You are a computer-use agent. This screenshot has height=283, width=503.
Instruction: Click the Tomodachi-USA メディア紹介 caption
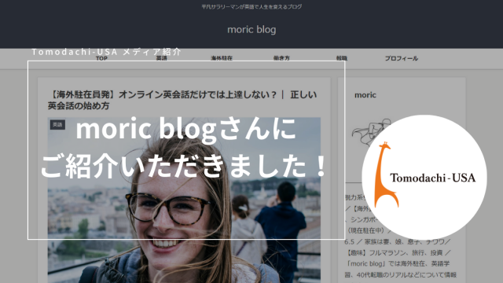tap(107, 52)
